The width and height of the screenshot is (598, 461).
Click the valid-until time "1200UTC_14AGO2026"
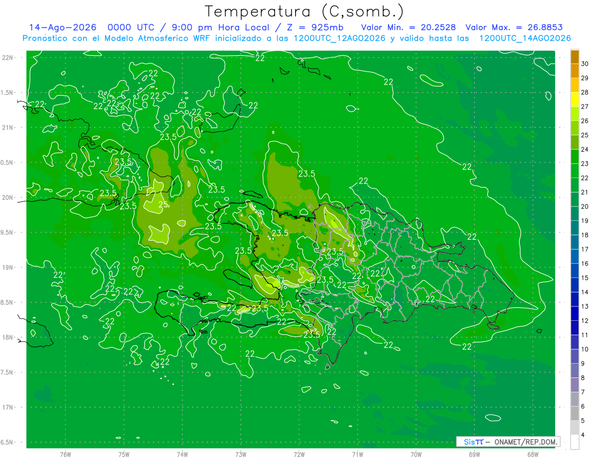pos(525,38)
